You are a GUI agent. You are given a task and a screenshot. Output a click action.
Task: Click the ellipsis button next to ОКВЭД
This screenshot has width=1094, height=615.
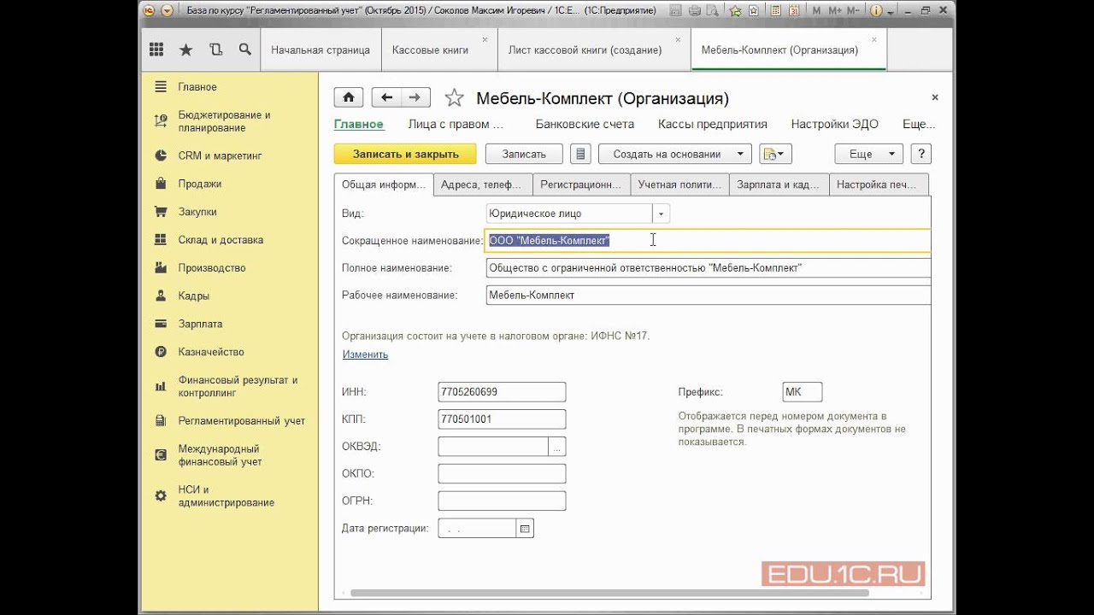pyautogui.click(x=557, y=447)
